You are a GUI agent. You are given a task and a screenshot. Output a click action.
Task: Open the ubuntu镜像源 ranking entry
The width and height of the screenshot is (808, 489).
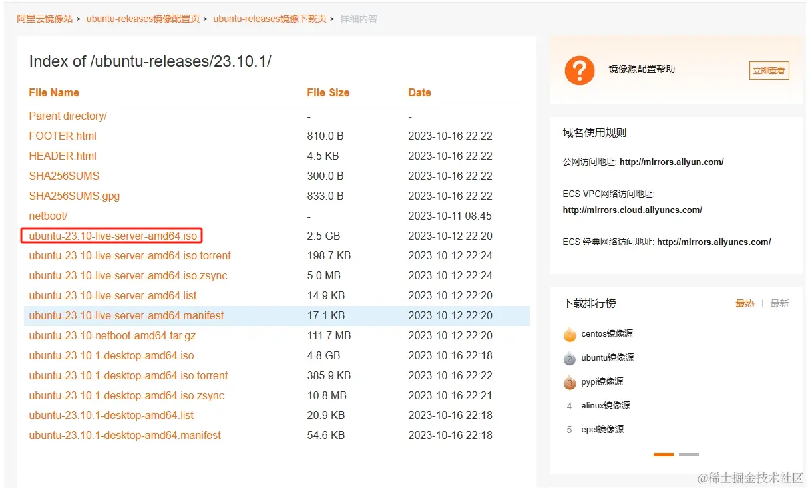click(608, 358)
